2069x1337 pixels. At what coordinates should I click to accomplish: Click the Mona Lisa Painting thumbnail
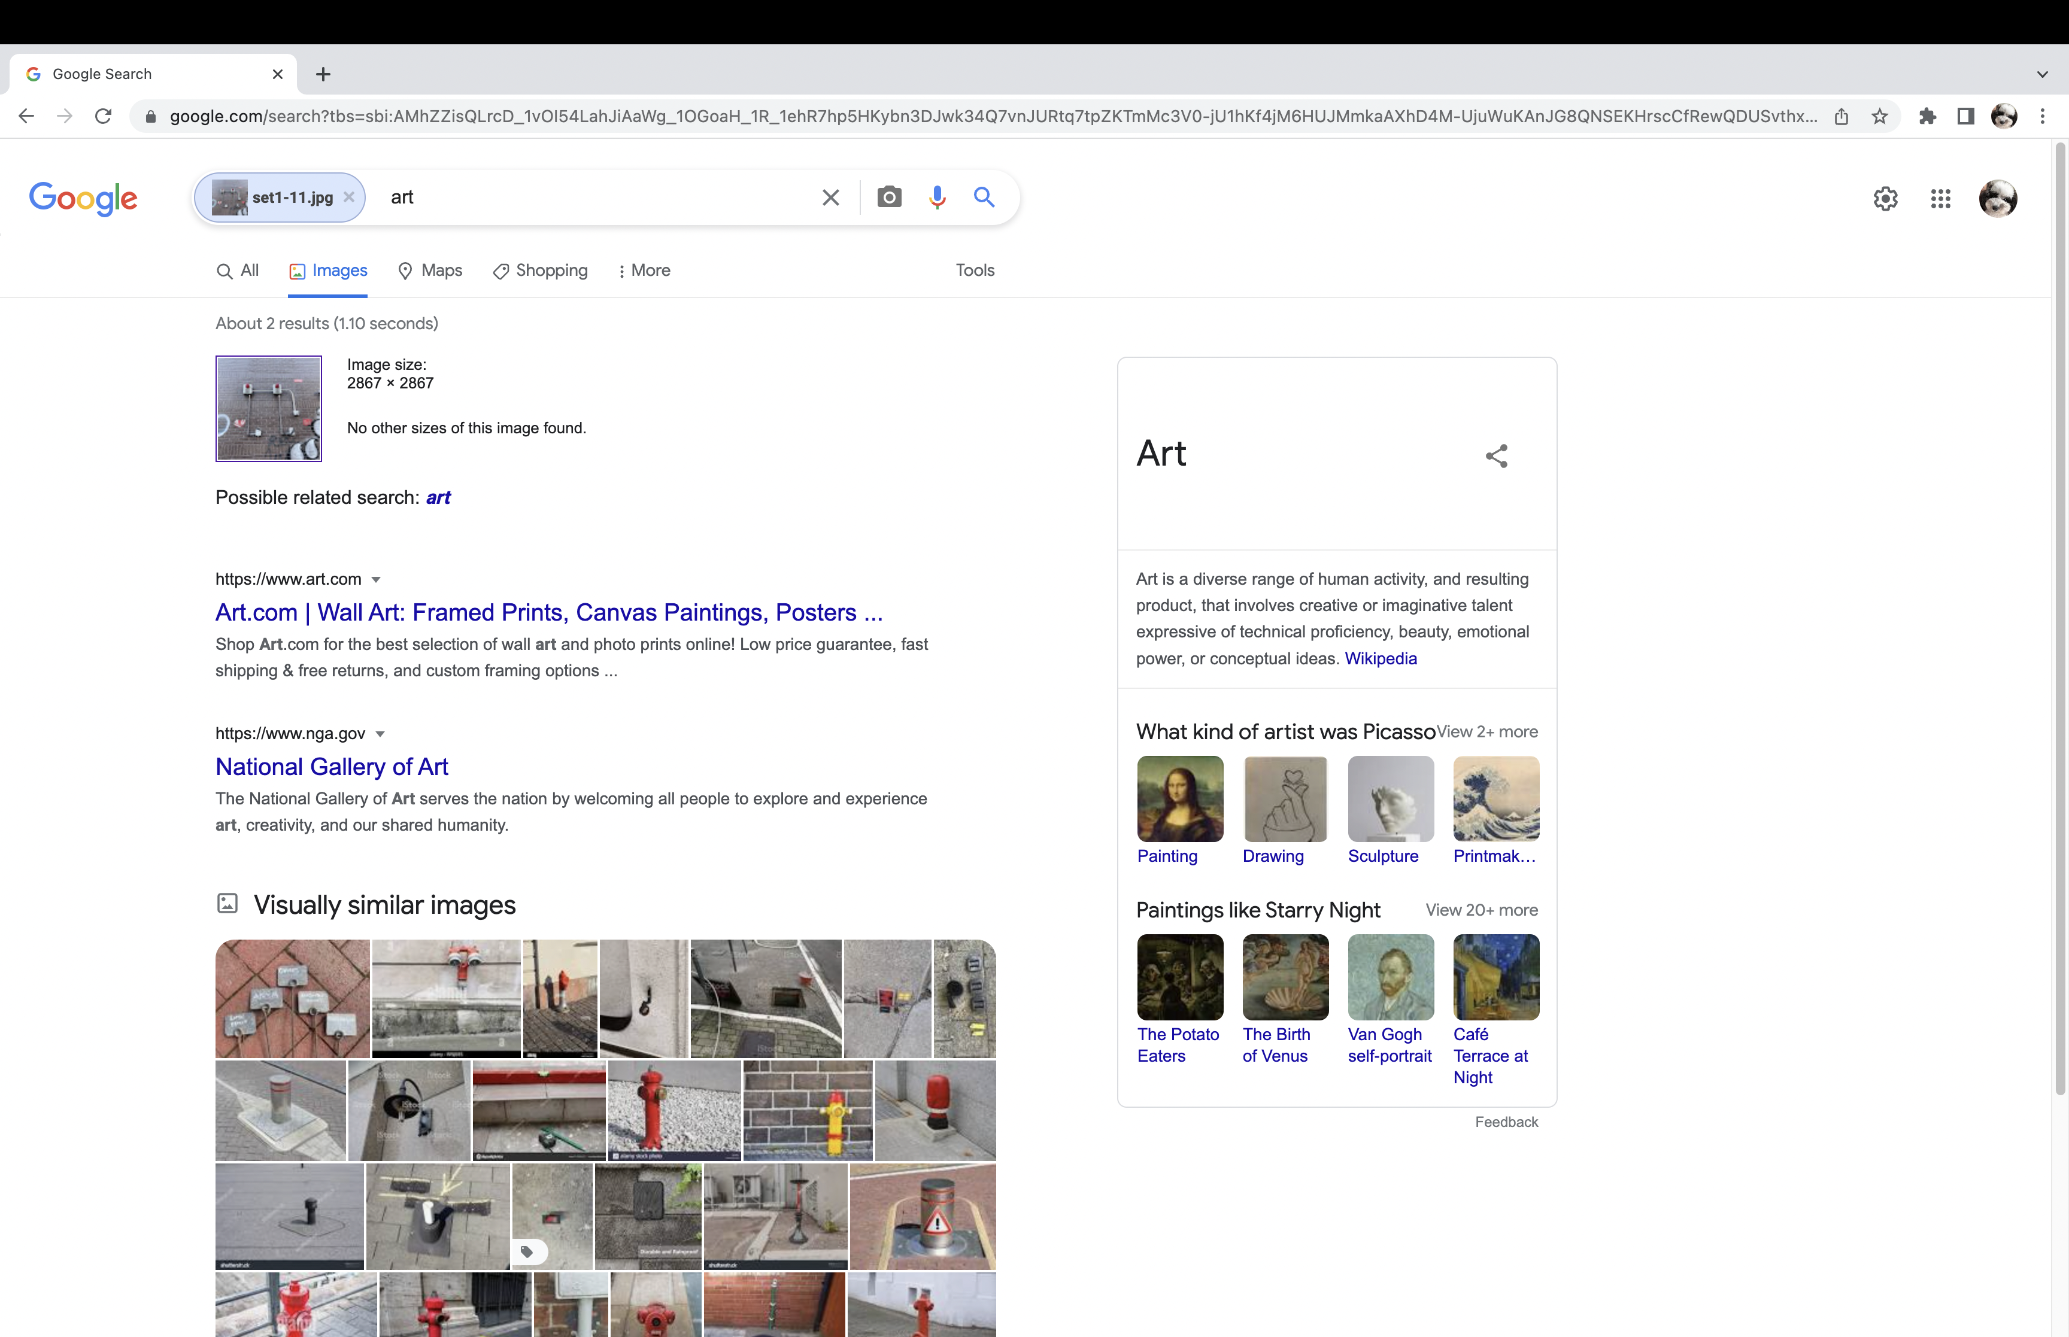1179,799
